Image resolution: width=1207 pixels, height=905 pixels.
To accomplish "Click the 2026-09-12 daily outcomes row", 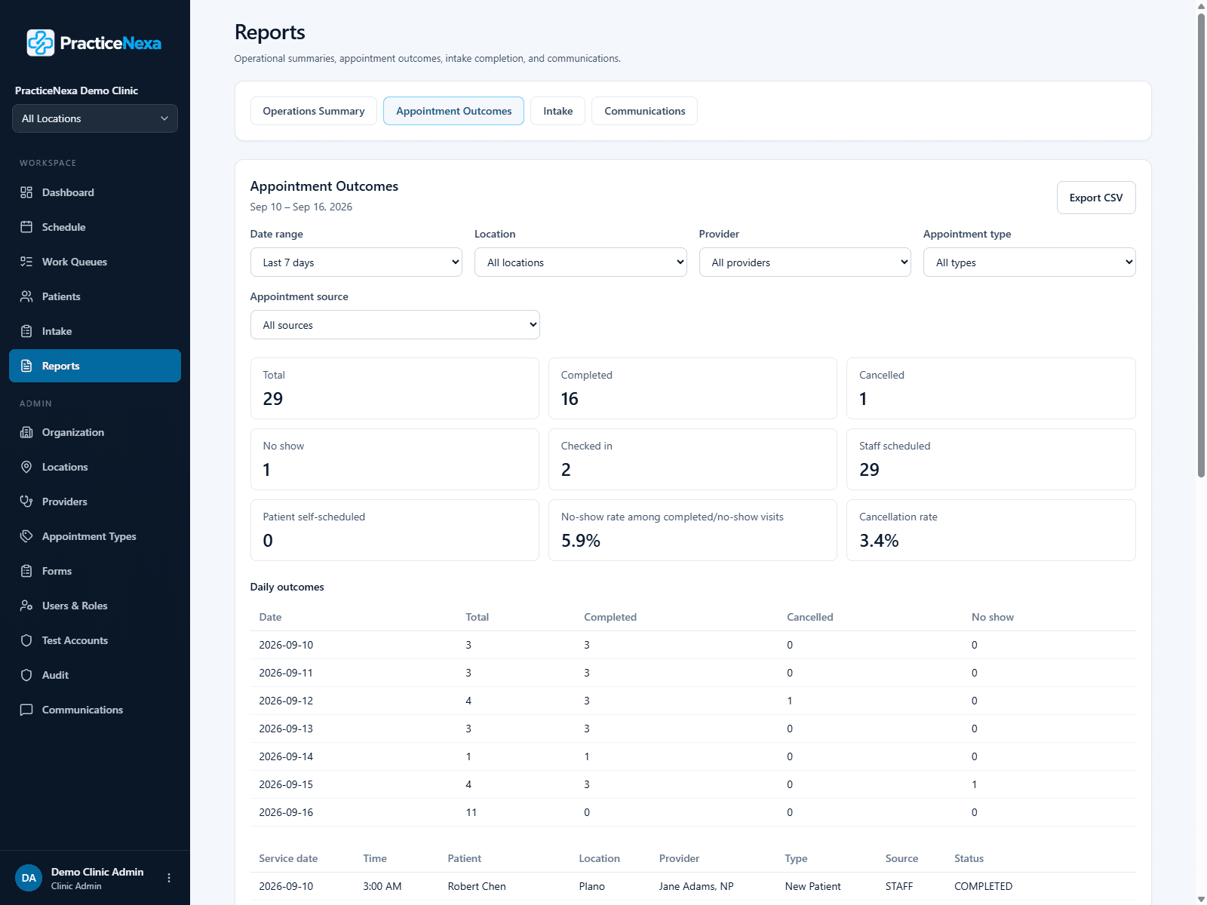I will tap(693, 701).
